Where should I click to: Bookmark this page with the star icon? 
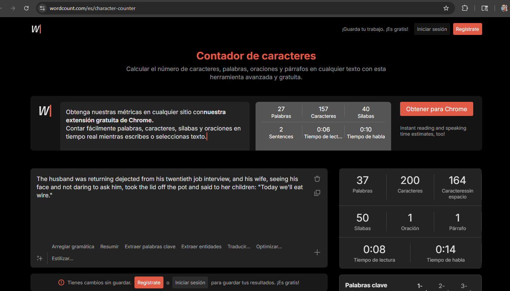[446, 8]
